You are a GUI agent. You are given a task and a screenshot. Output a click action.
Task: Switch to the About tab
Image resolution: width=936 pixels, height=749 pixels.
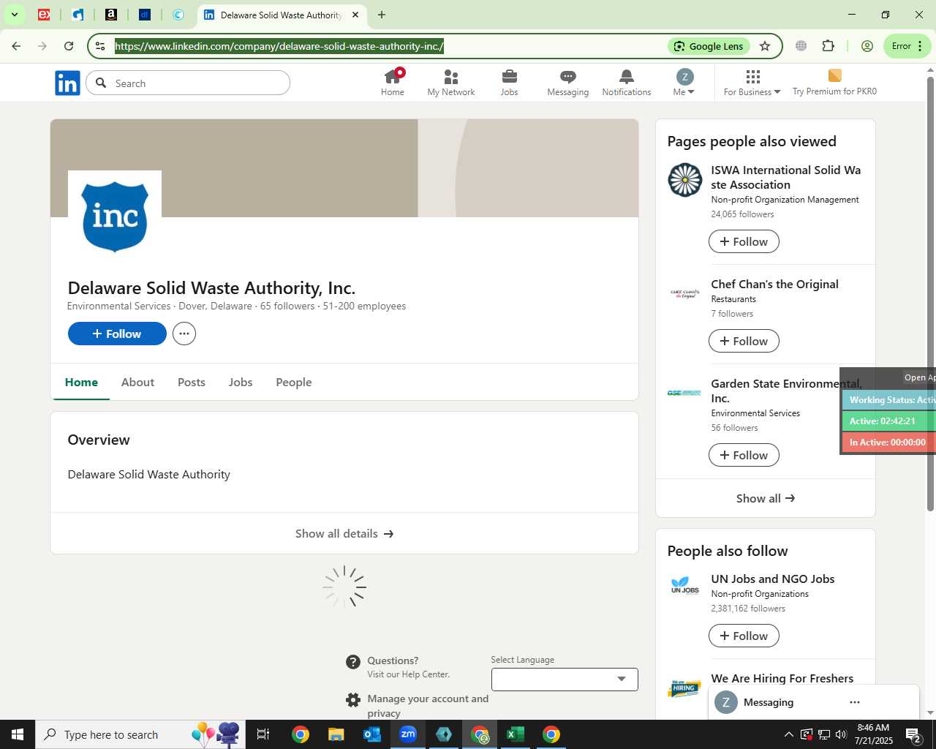point(137,382)
